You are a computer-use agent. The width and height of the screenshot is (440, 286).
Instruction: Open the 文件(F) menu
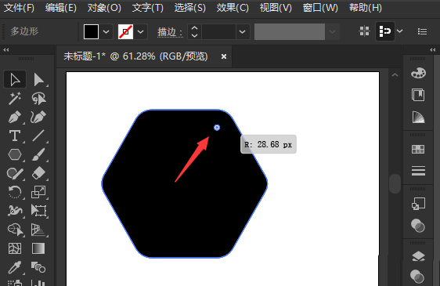pos(19,8)
